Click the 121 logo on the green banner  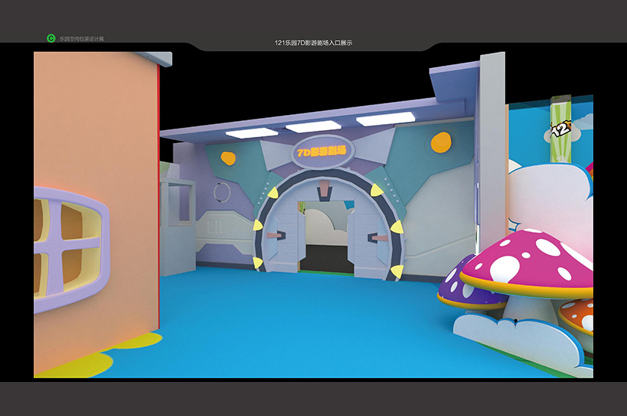559,129
